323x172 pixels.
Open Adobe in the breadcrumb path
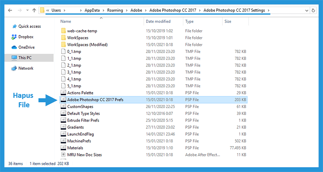pyautogui.click(x=136, y=10)
